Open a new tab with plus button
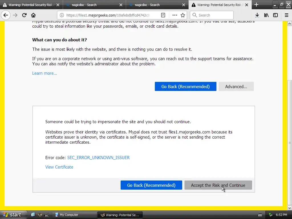Image resolution: width=292 pixels, height=219 pixels. coord(256,5)
